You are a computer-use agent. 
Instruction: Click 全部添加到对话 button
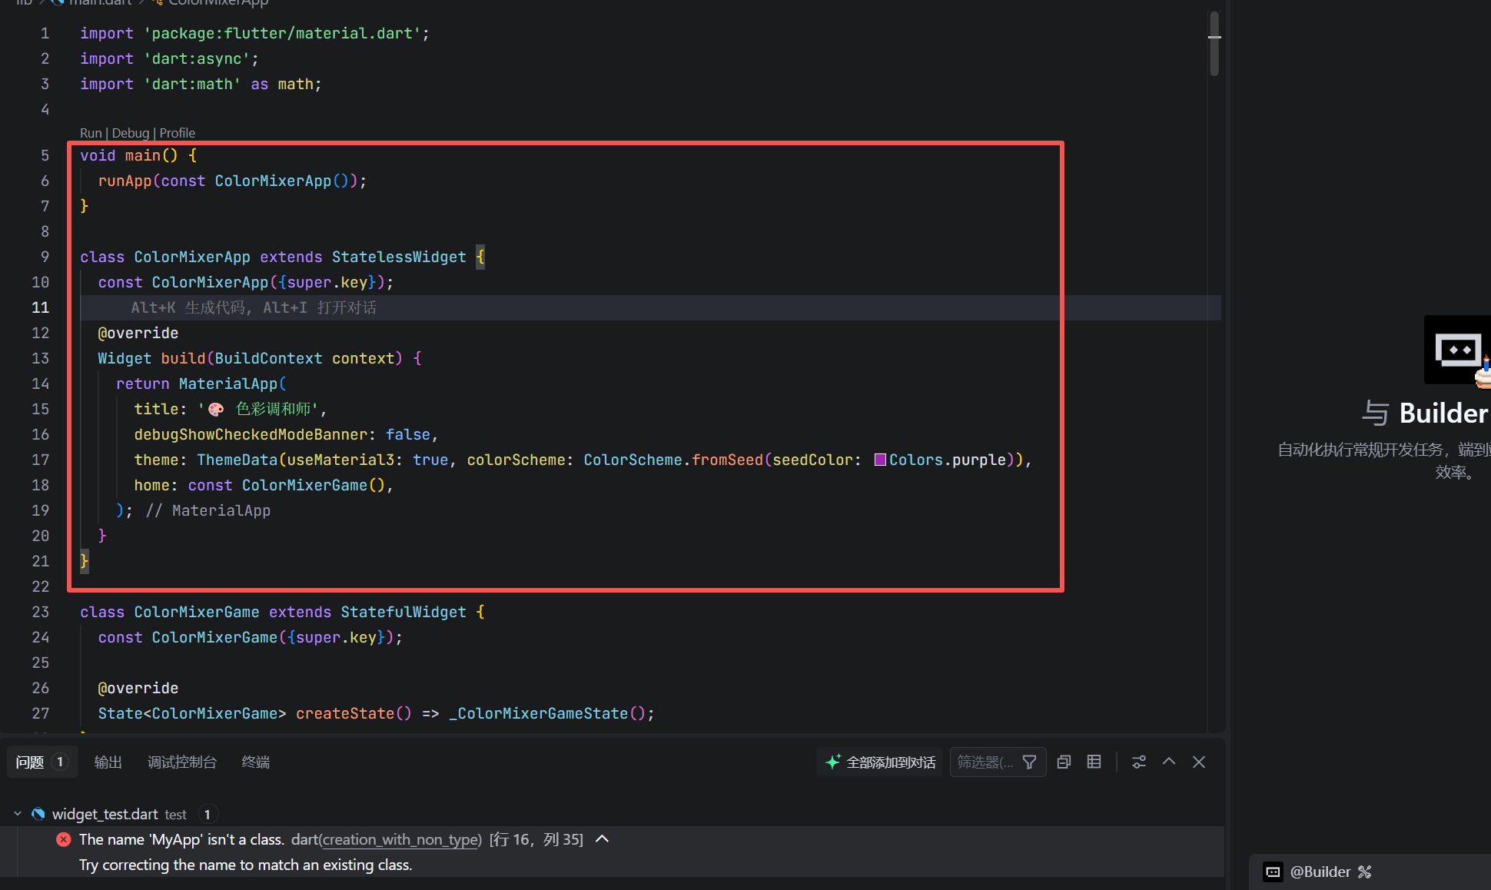pos(880,762)
